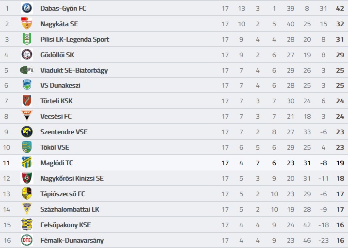
Task: Open the Nagykőrösi Kinizsi SE team page
Action: coord(72,179)
